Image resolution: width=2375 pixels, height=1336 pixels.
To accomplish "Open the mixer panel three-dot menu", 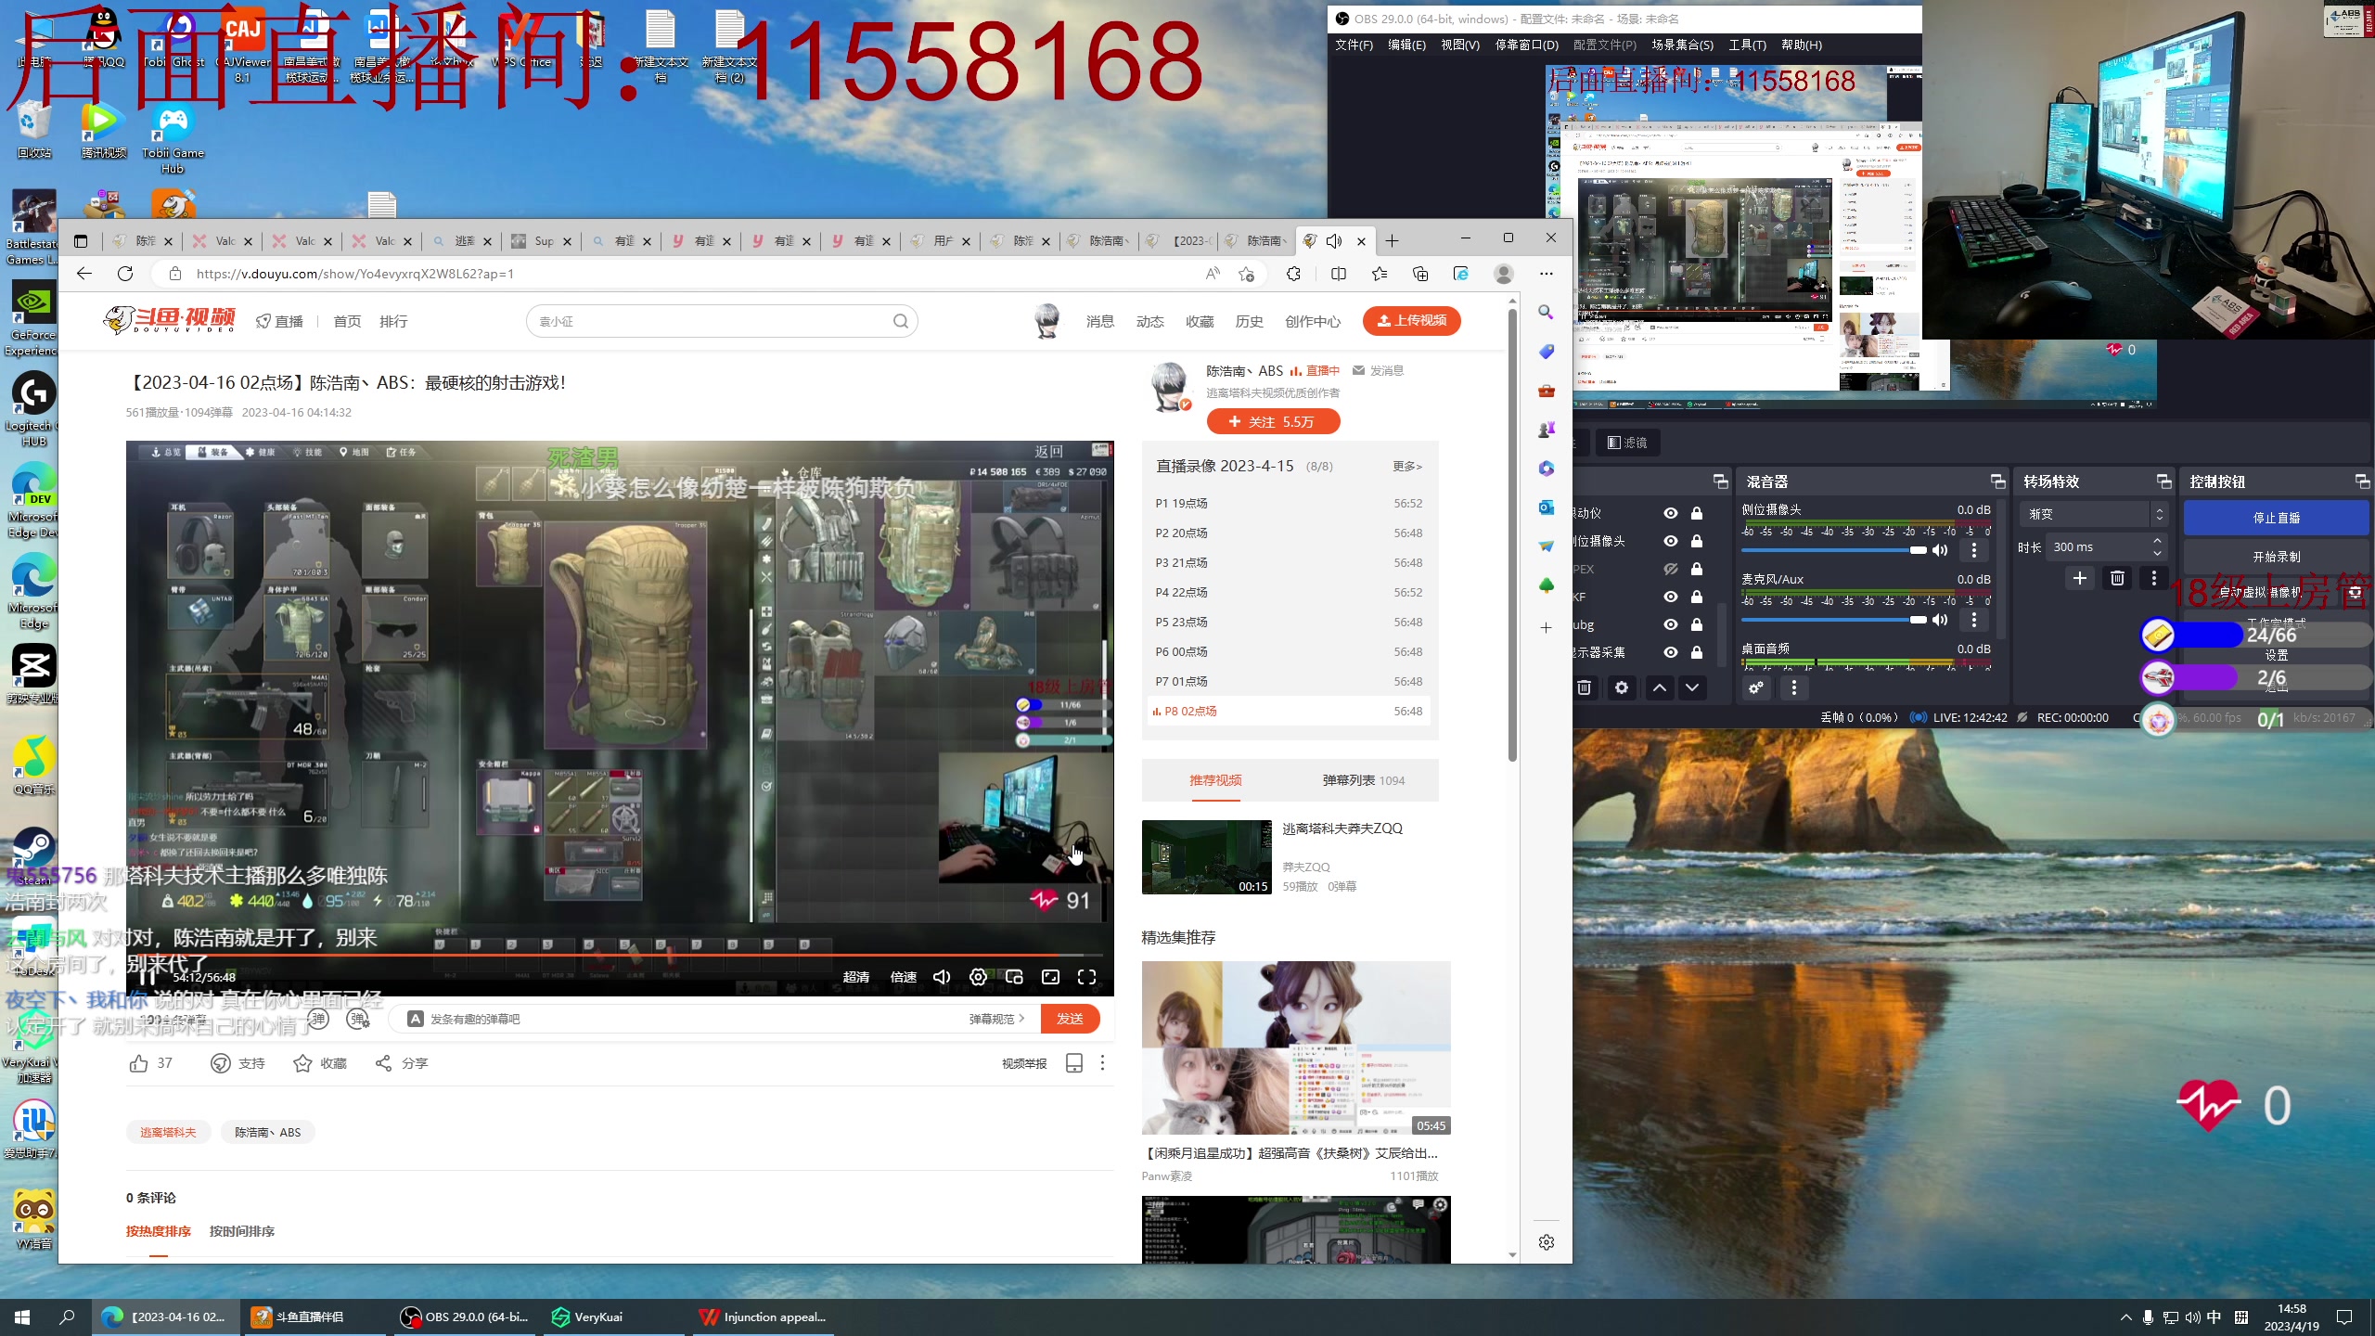I will 1794,687.
